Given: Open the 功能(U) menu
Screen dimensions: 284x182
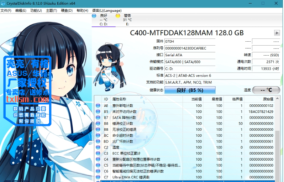Looking at the screenshot, I should tap(36, 11).
